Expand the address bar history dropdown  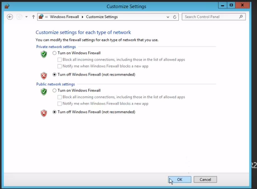click(x=168, y=17)
